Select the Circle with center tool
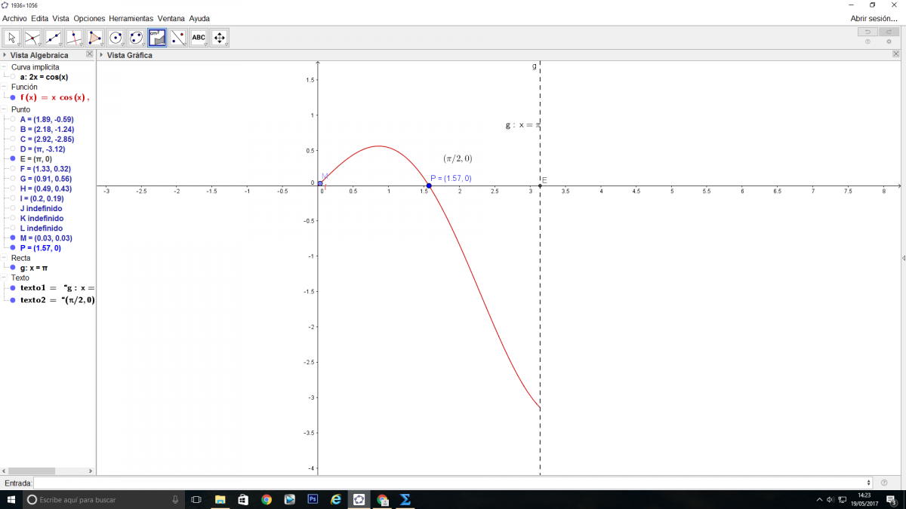 click(x=116, y=37)
